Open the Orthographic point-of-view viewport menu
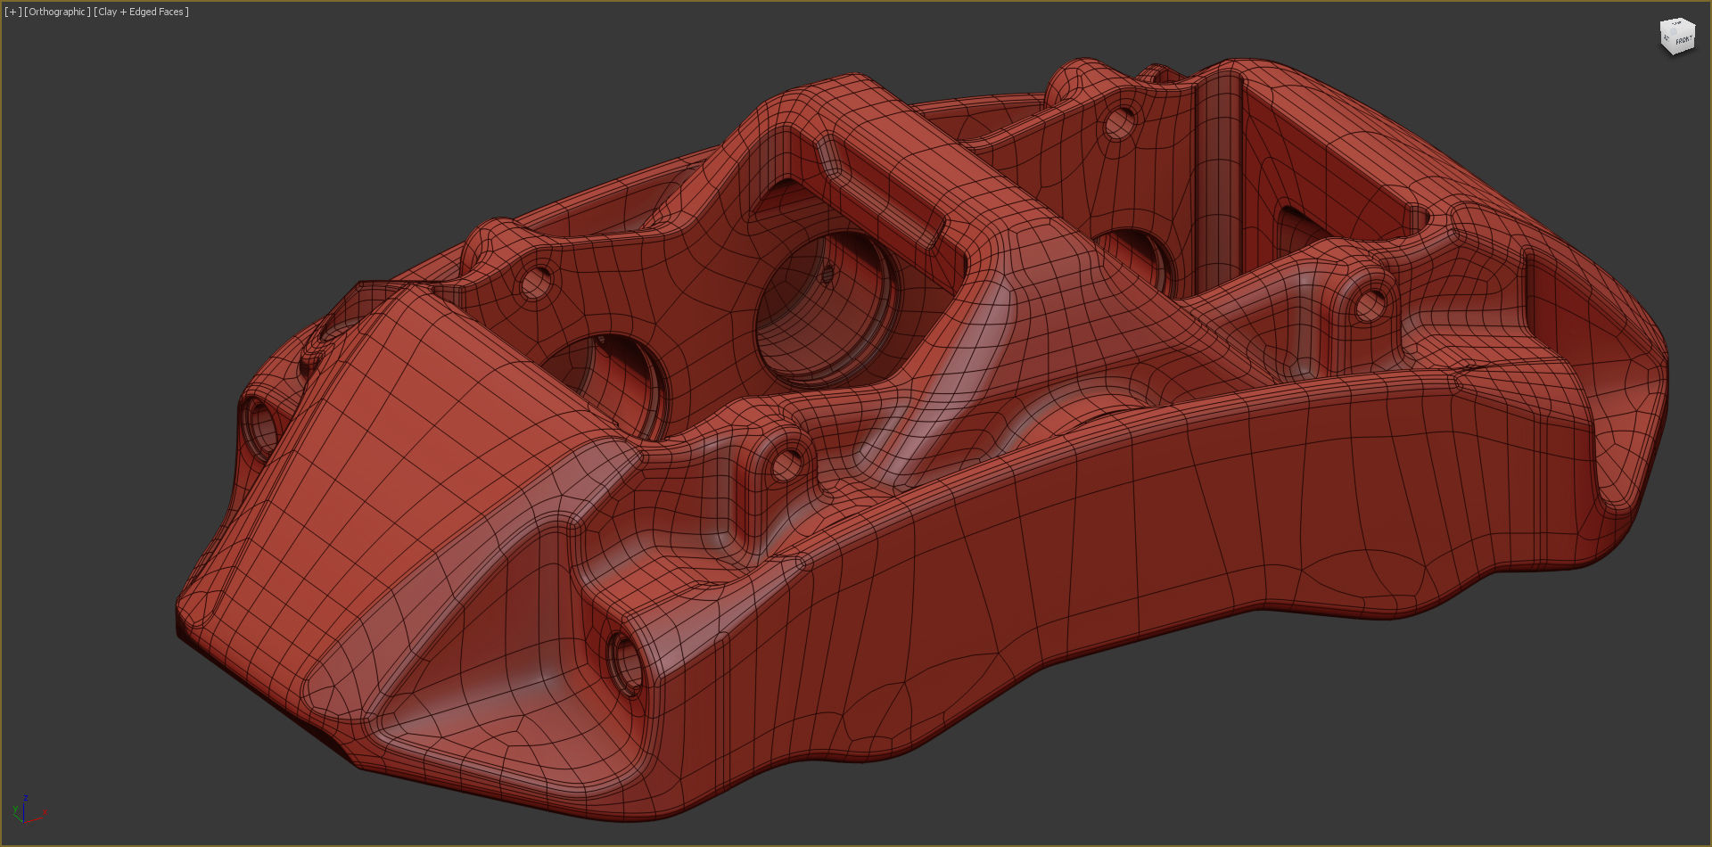This screenshot has width=1712, height=847. [x=58, y=12]
